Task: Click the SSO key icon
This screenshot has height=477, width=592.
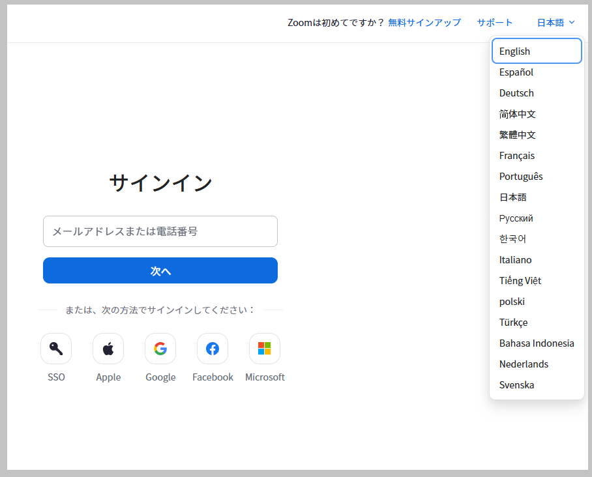Action: [56, 349]
